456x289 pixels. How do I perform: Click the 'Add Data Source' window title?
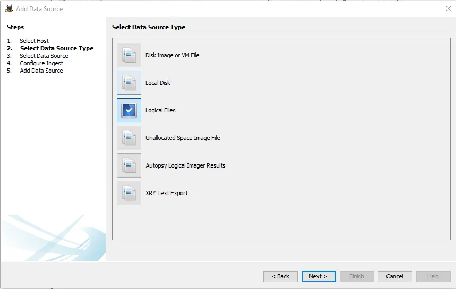tap(39, 9)
